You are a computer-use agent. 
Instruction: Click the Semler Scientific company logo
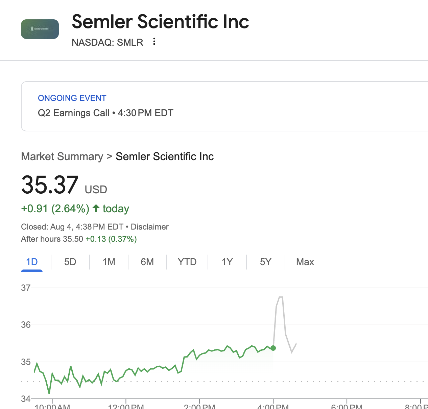click(40, 29)
